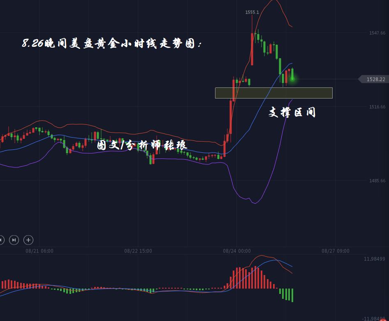This screenshot has height=321, width=389.
Task: Click the partially hidden previous-bar icon
Action: point(1,240)
